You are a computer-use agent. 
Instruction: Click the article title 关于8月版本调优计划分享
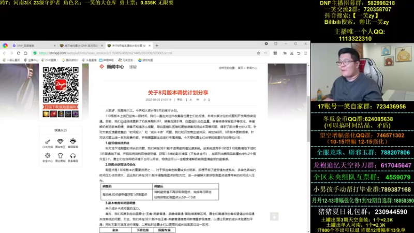(178, 93)
